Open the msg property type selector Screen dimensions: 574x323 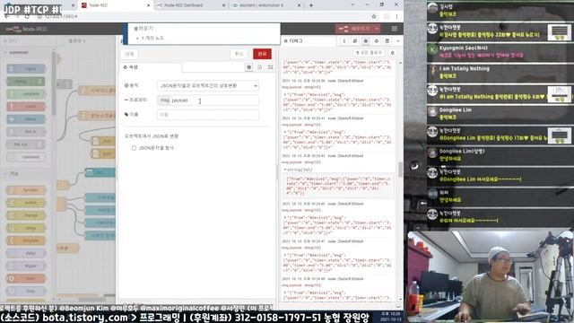(x=164, y=100)
